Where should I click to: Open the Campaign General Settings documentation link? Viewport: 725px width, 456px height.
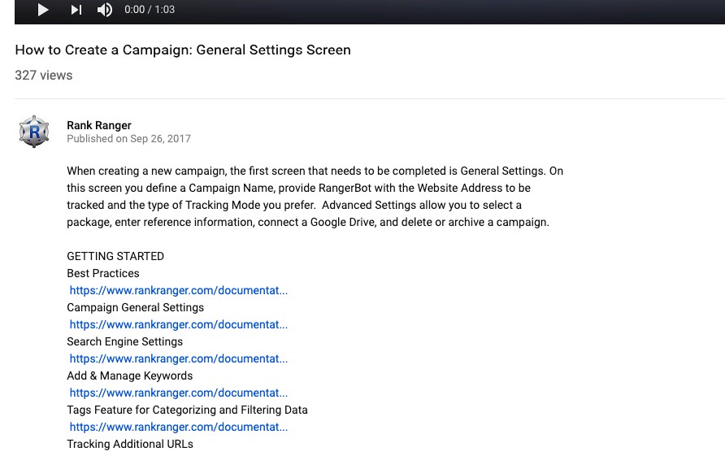[x=178, y=324]
